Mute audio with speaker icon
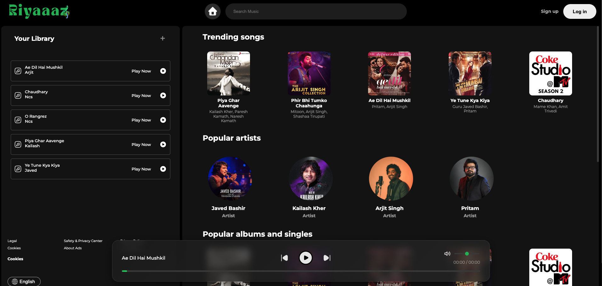 pos(447,254)
